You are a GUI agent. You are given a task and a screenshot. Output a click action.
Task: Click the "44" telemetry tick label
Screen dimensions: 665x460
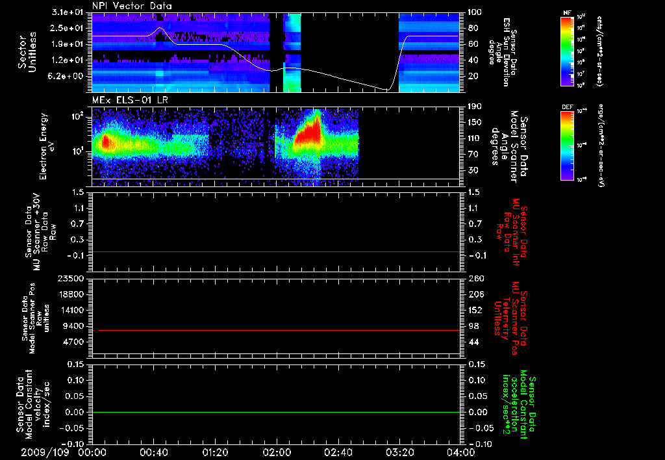click(x=473, y=342)
